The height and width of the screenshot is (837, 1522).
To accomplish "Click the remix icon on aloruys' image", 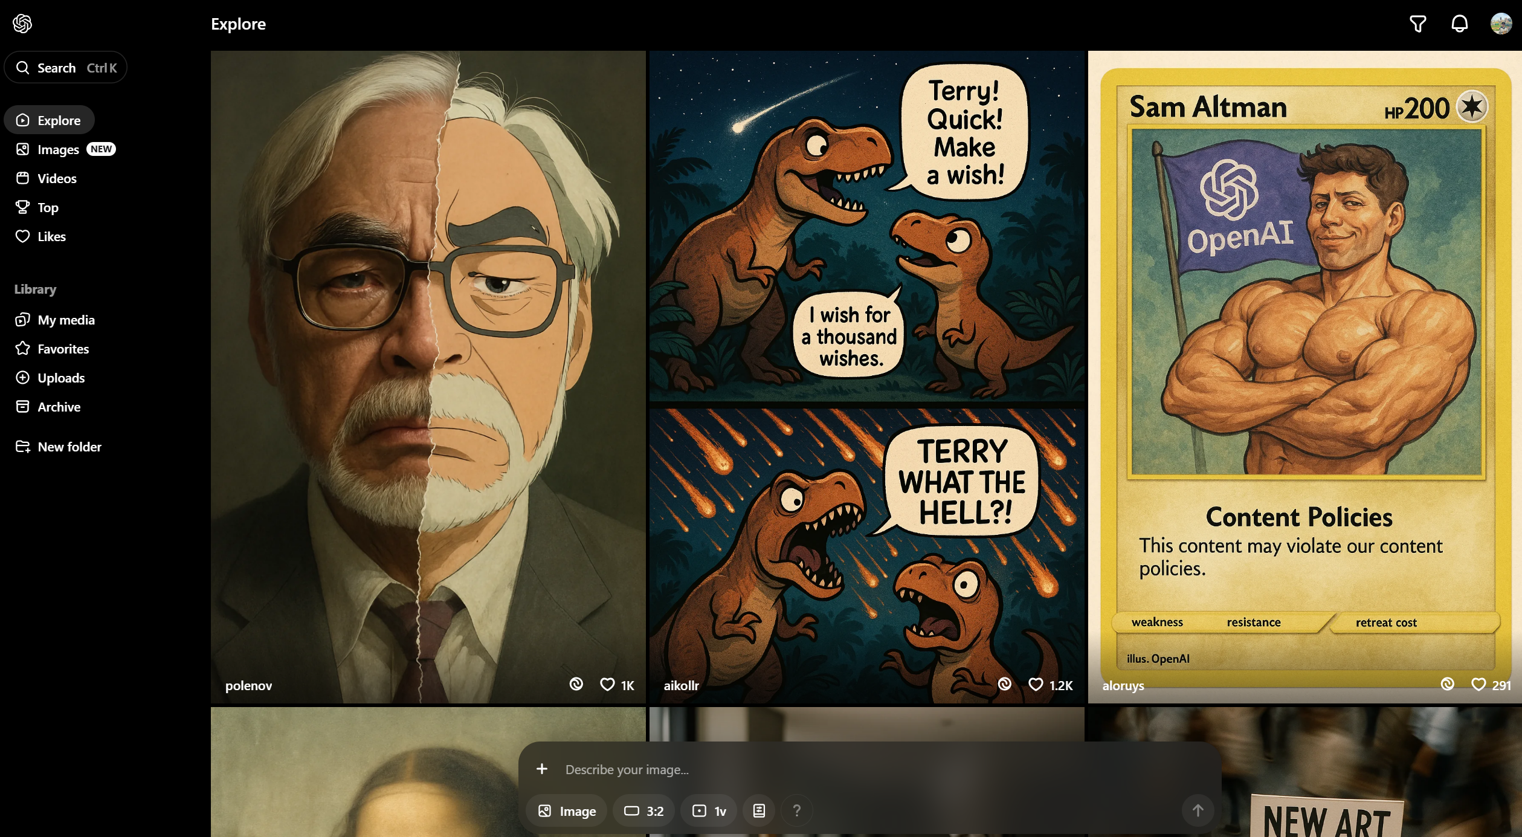I will tap(1448, 683).
